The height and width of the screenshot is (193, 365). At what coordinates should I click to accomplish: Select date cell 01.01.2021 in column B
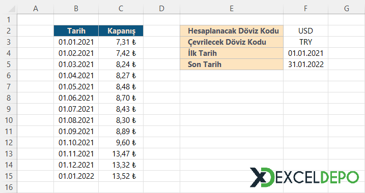pyautogui.click(x=76, y=42)
